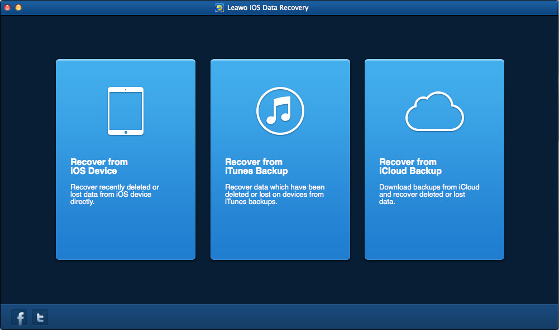Screen dimensions: 559x330
Task: Select the 'Recover from iOS Device' heading
Action: click(99, 166)
